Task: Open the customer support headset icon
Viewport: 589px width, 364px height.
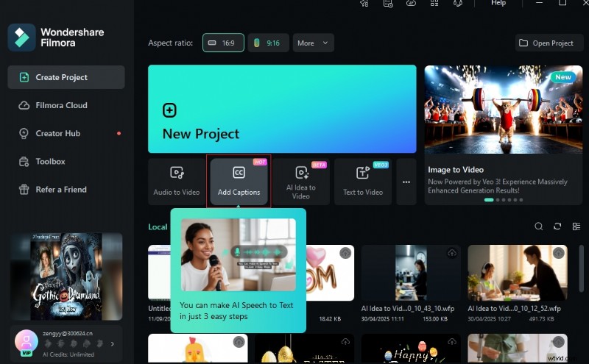Action: pos(456,4)
